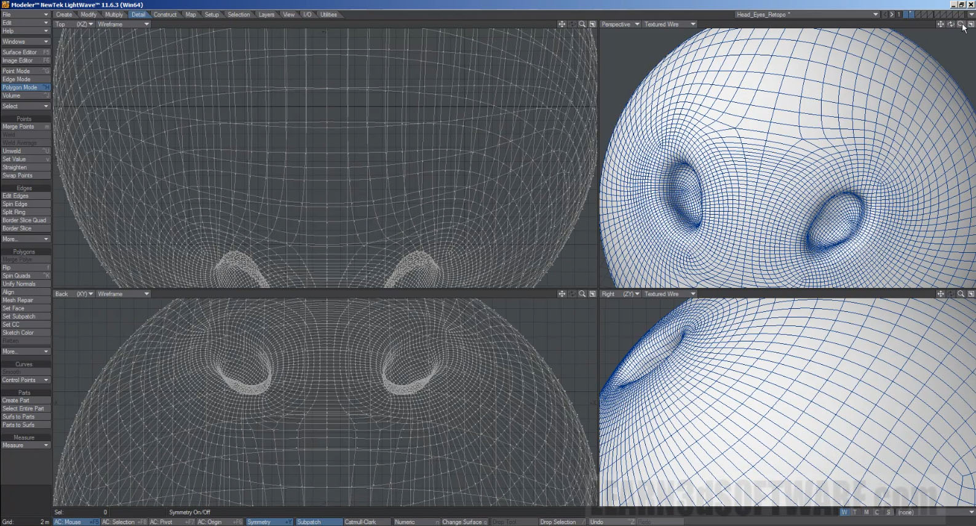
Task: Switch to the Modify tab
Action: (x=89, y=15)
